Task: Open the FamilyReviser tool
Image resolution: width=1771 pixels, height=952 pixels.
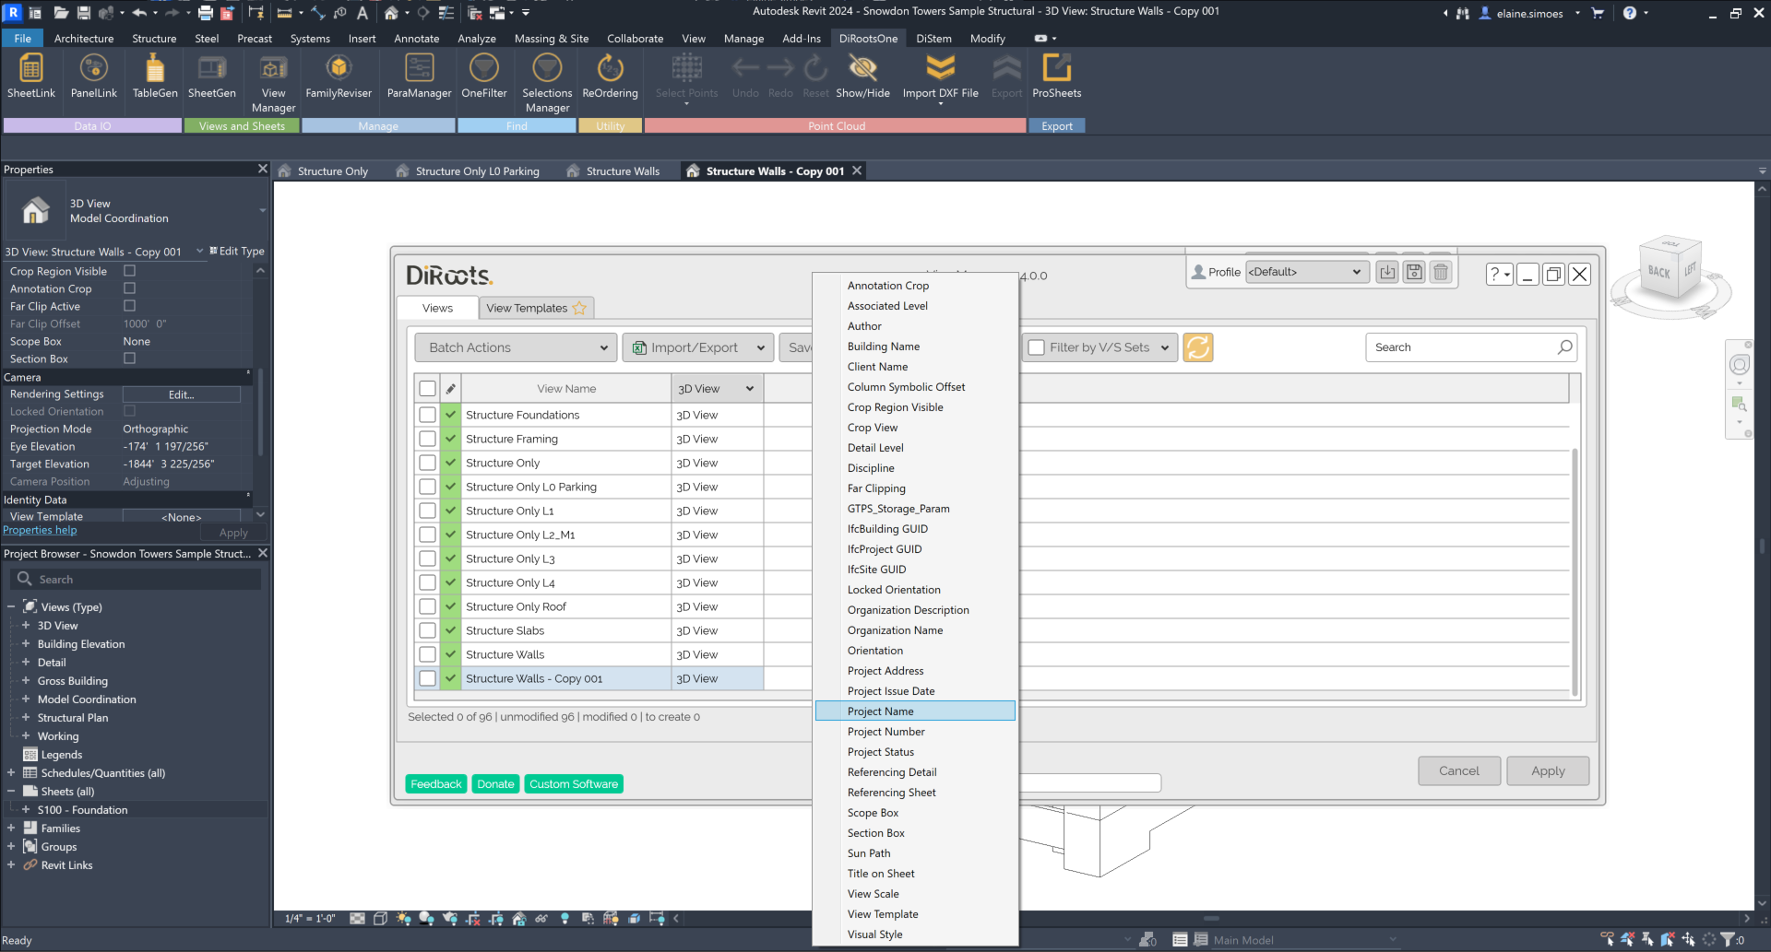Action: click(339, 76)
